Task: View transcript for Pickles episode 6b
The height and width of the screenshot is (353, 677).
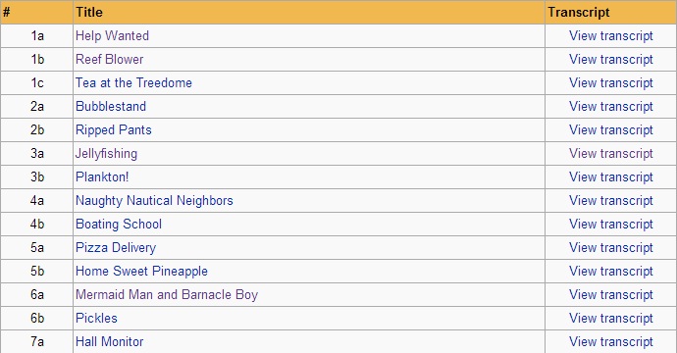Action: pos(611,318)
